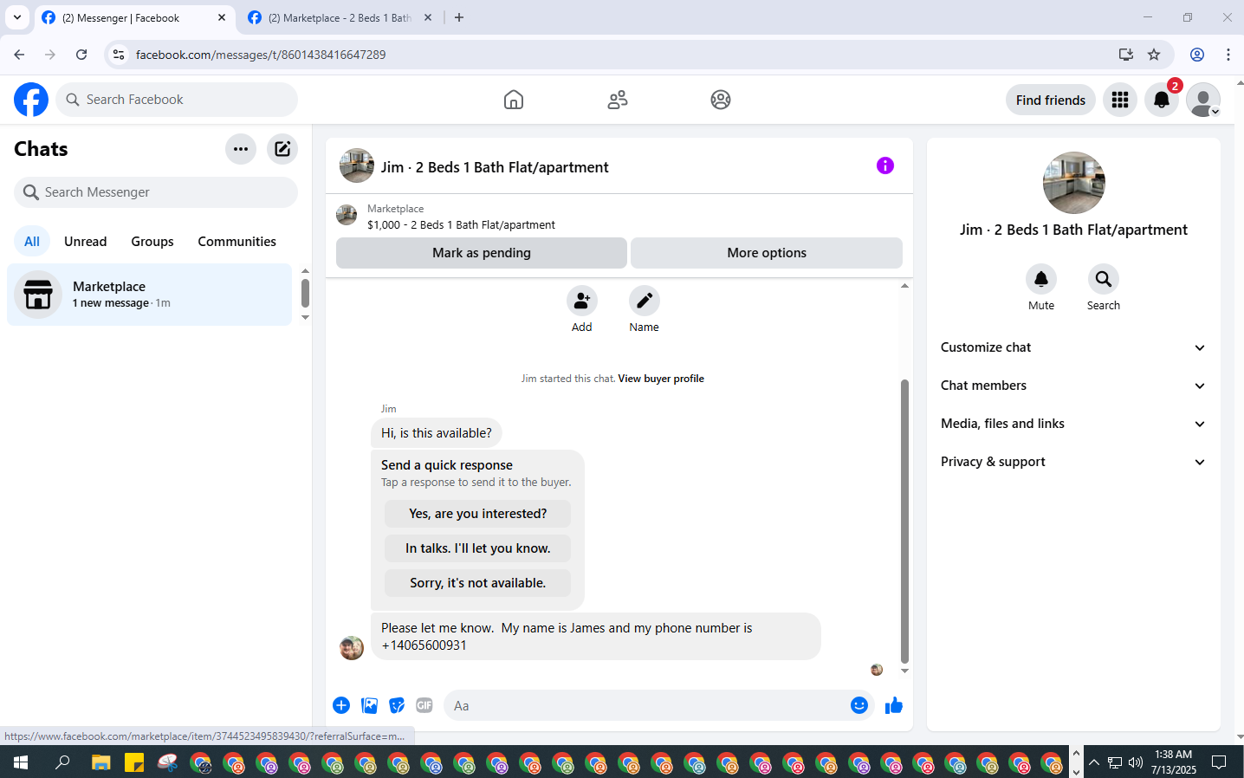Open Chrome tab search dropdown arrow

click(x=17, y=17)
